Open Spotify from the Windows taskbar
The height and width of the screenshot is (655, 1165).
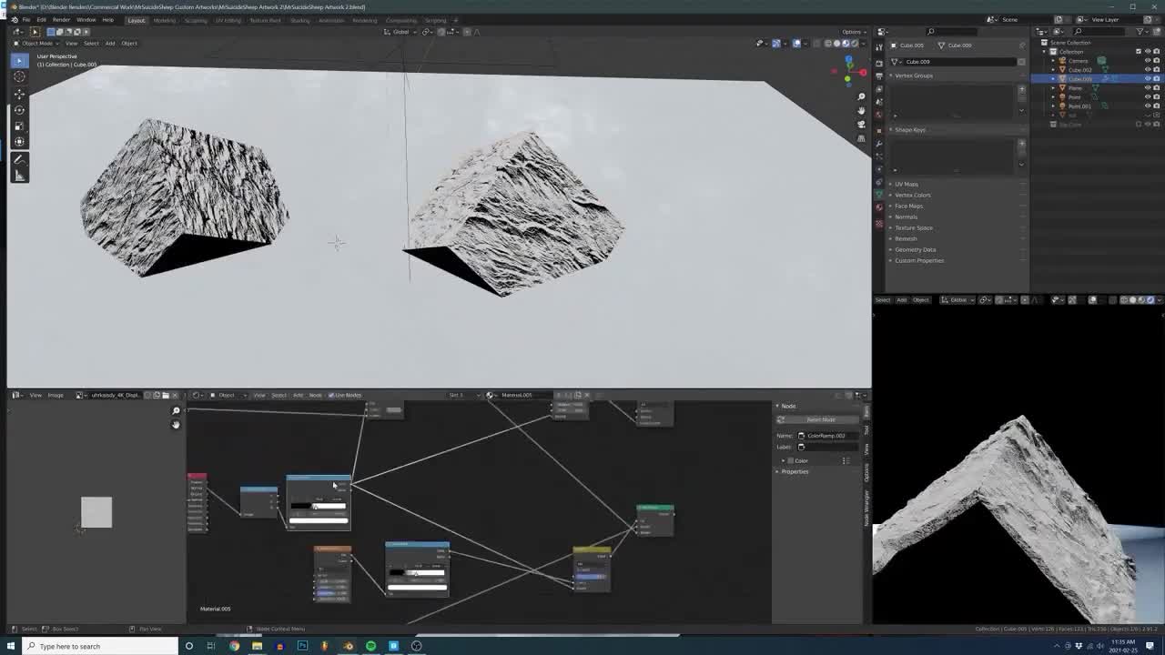[x=370, y=646]
